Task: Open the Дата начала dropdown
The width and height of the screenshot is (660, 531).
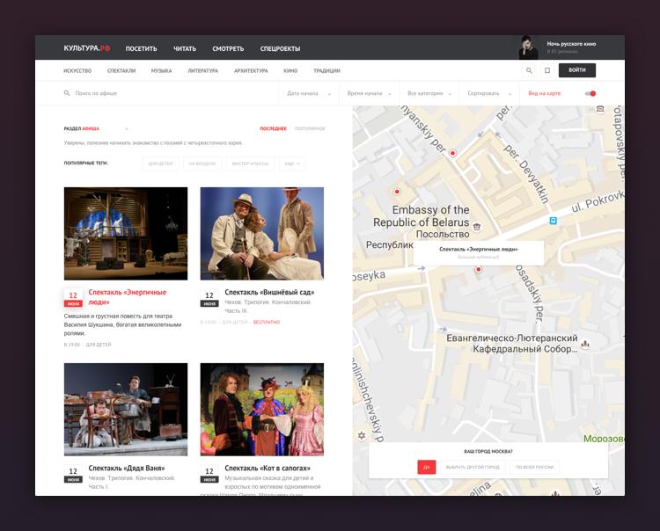Action: 309,93
